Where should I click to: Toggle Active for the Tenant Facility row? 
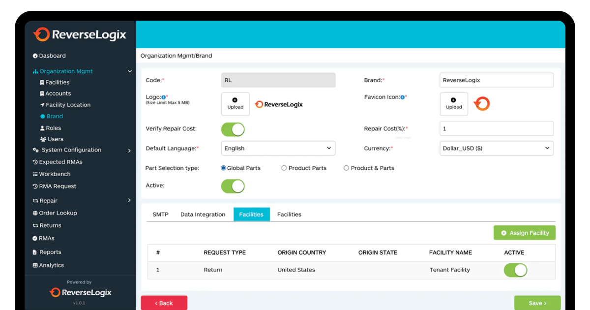[515, 270]
